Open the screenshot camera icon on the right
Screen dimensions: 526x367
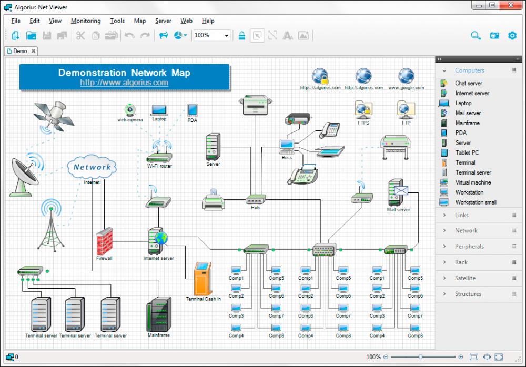tap(494, 35)
